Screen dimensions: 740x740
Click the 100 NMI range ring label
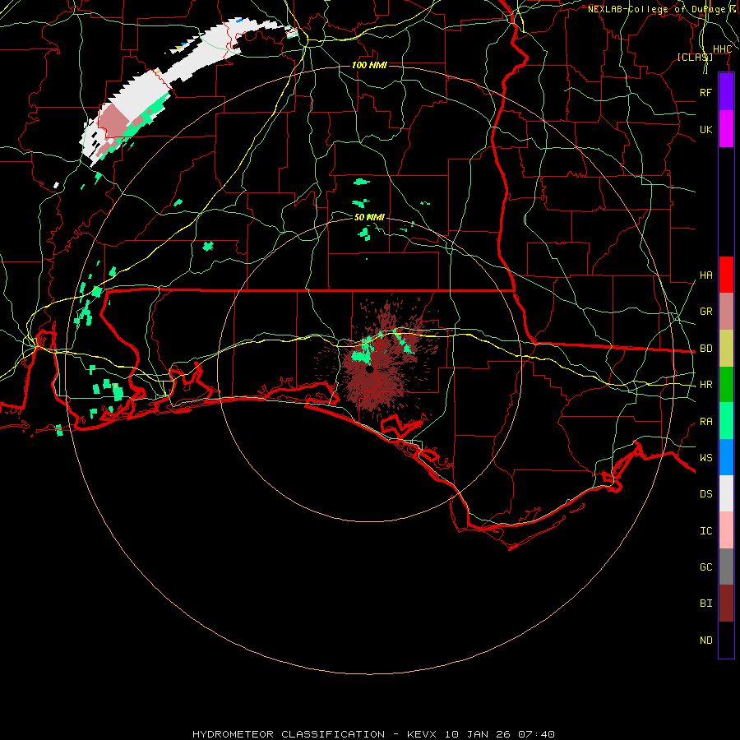coord(369,65)
